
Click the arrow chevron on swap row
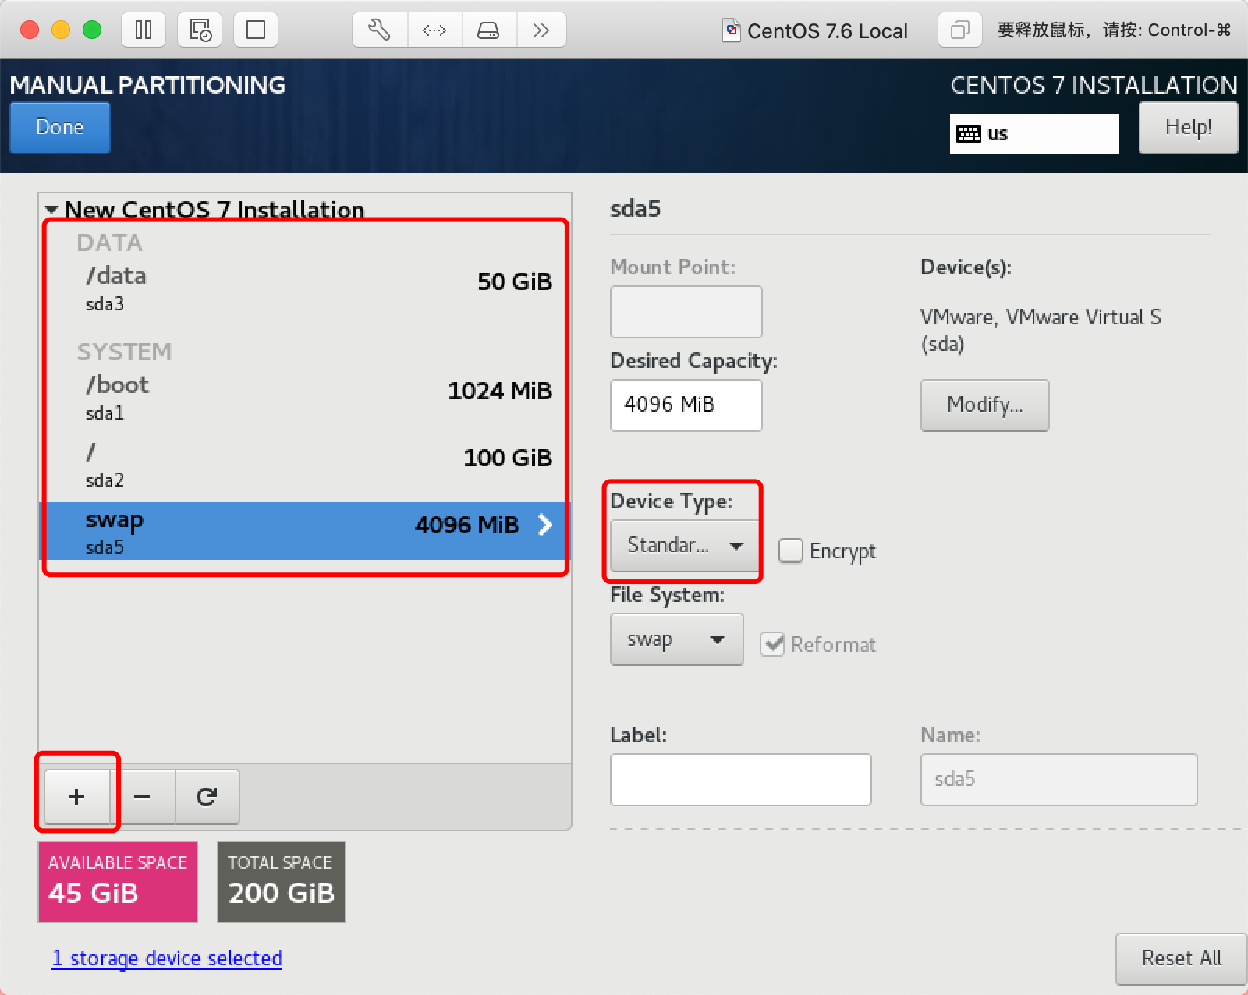tap(545, 525)
